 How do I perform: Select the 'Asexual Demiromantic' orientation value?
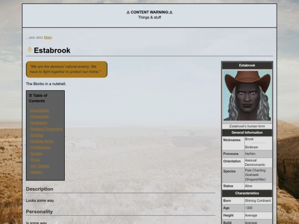point(255,163)
